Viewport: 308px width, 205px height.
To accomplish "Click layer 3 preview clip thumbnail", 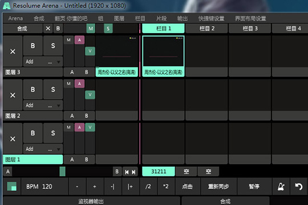I will click(x=117, y=51).
